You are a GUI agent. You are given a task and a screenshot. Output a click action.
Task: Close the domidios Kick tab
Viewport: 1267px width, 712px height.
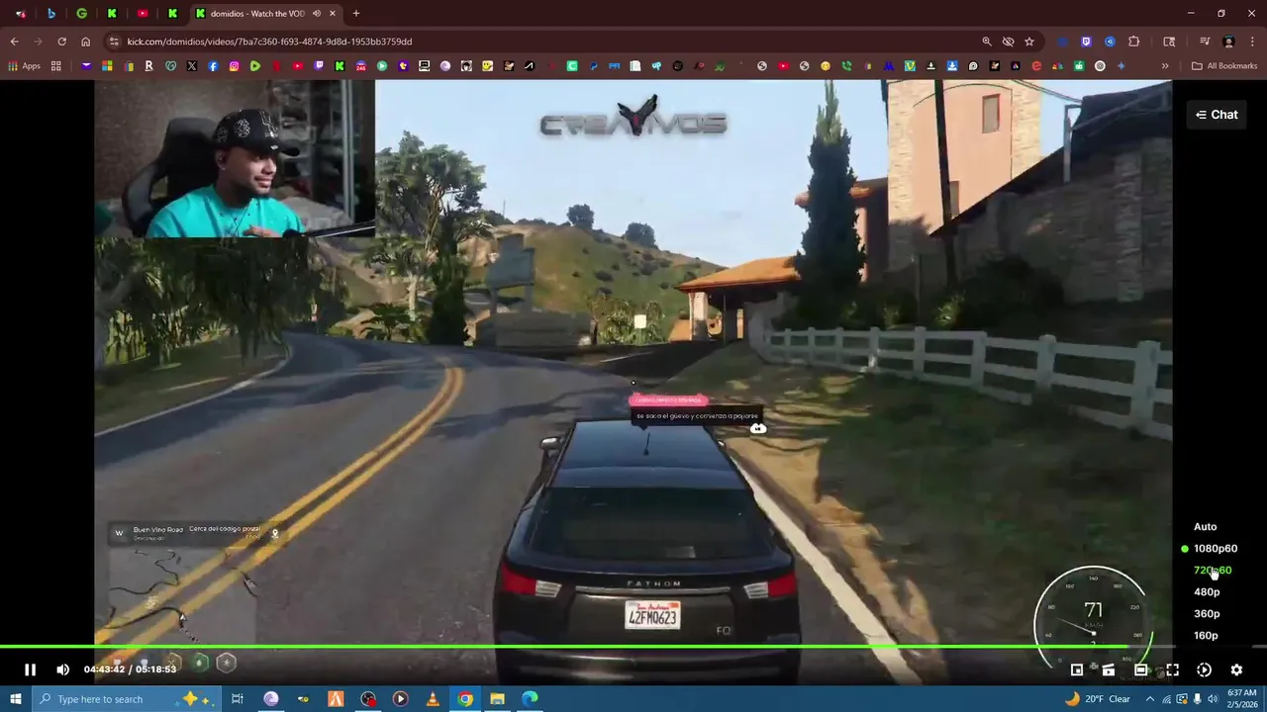coord(333,14)
